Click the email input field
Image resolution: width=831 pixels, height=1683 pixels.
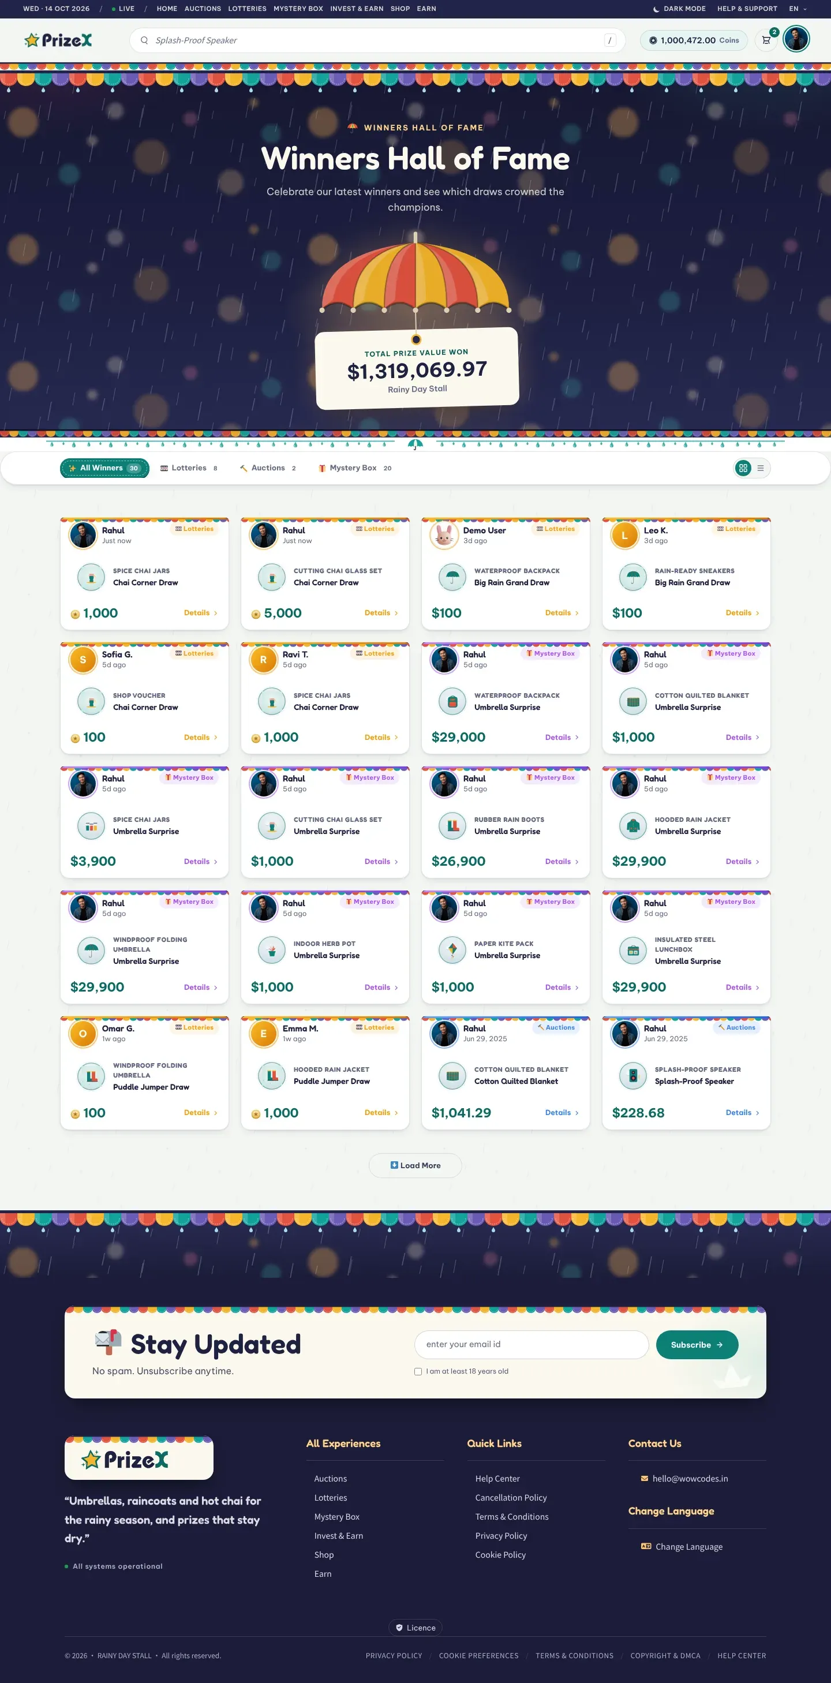tap(531, 1345)
